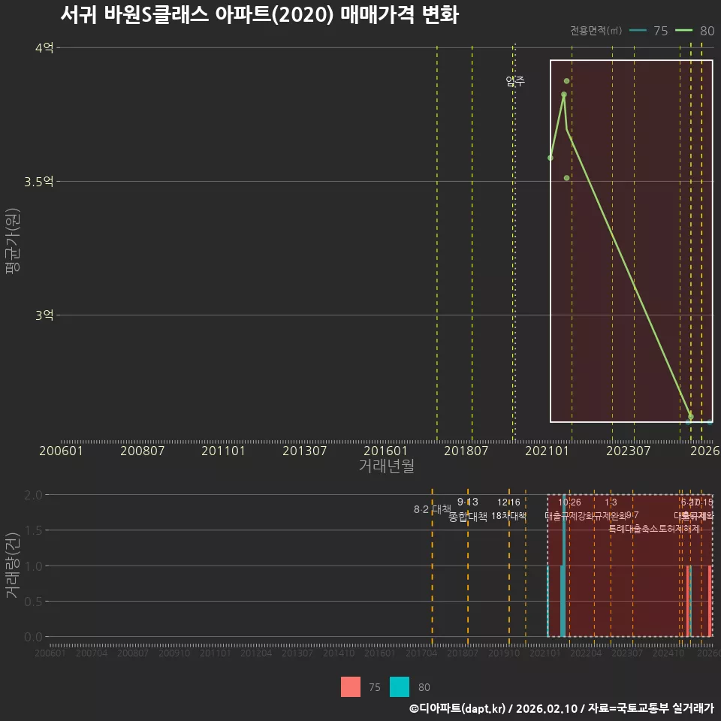Viewport: 721px width, 721px height.
Task: Click '200807' on the price chart x-axis
Action: (142, 451)
